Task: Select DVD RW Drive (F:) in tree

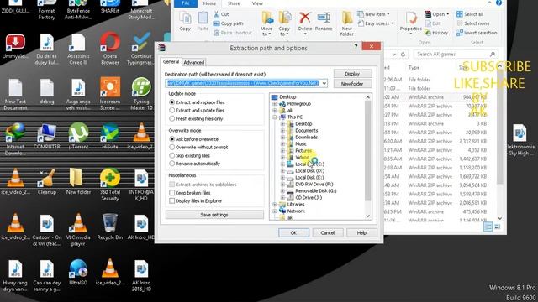Action: (314, 185)
